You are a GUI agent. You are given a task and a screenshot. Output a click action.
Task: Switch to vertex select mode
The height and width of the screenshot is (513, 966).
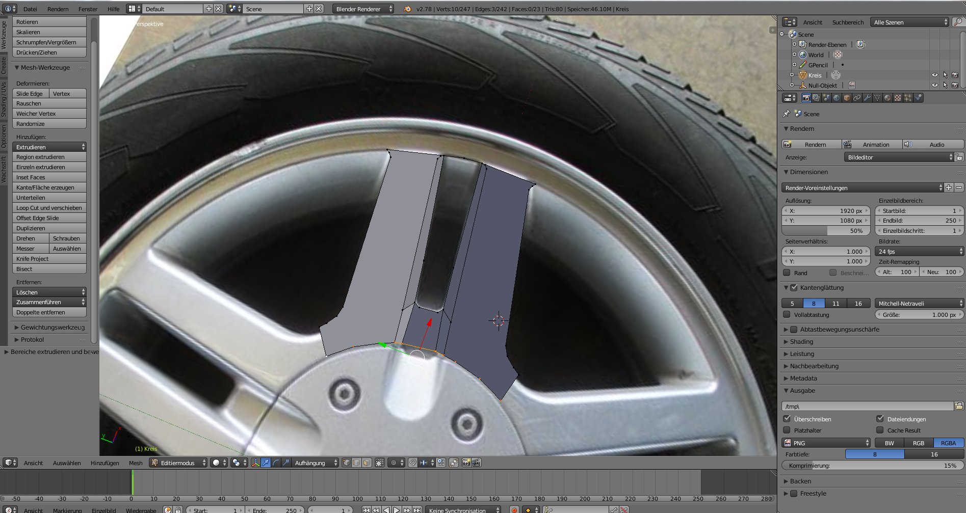[346, 463]
